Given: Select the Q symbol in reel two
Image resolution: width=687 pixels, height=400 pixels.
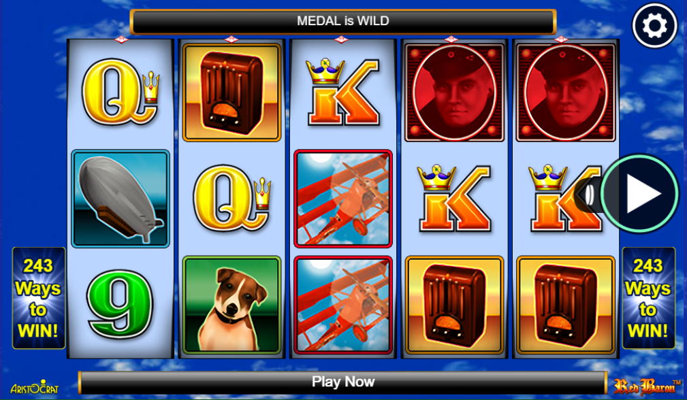Looking at the screenshot, I should tap(231, 198).
